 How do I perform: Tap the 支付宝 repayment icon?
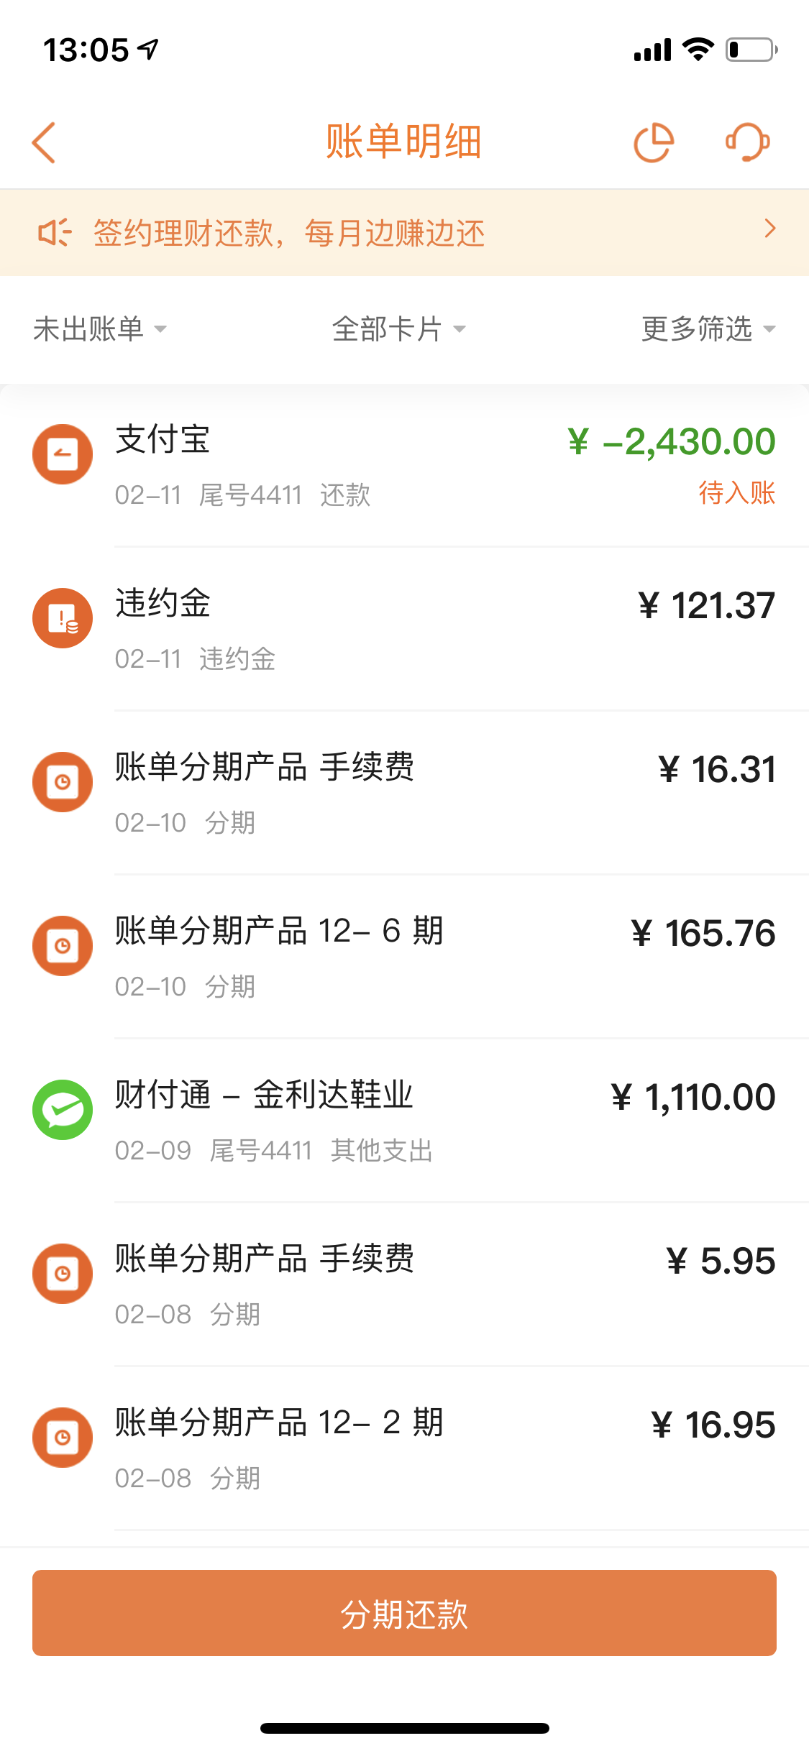coord(63,454)
